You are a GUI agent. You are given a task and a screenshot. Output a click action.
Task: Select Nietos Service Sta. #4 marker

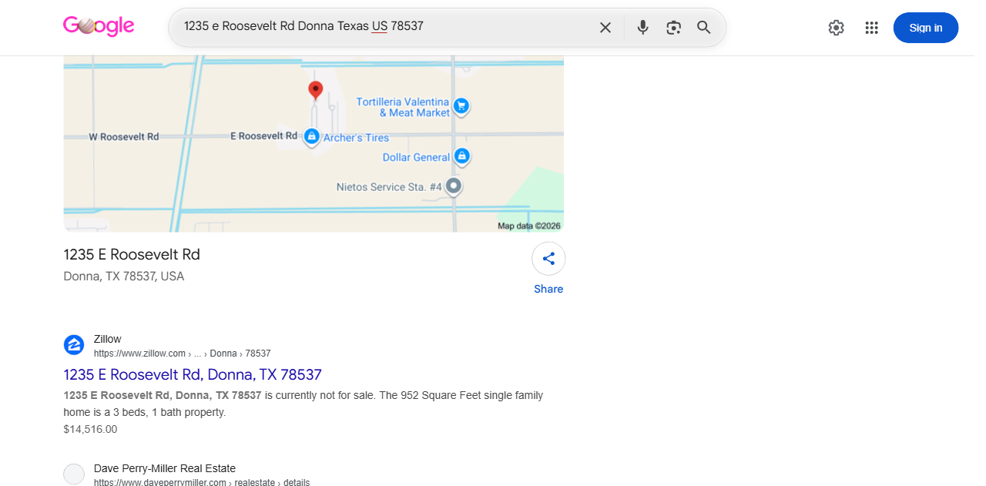(x=454, y=186)
